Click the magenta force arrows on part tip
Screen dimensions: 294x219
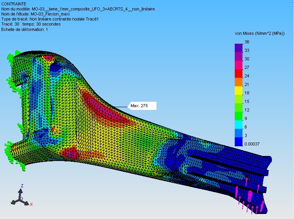coord(249,196)
